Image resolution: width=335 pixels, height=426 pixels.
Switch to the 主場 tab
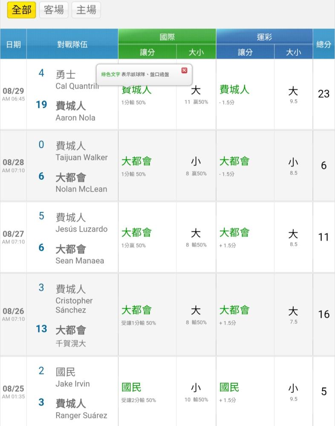86,10
